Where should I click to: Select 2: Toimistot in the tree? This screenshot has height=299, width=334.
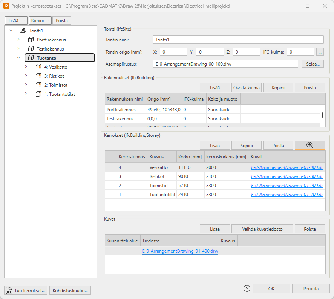[x=56, y=85]
